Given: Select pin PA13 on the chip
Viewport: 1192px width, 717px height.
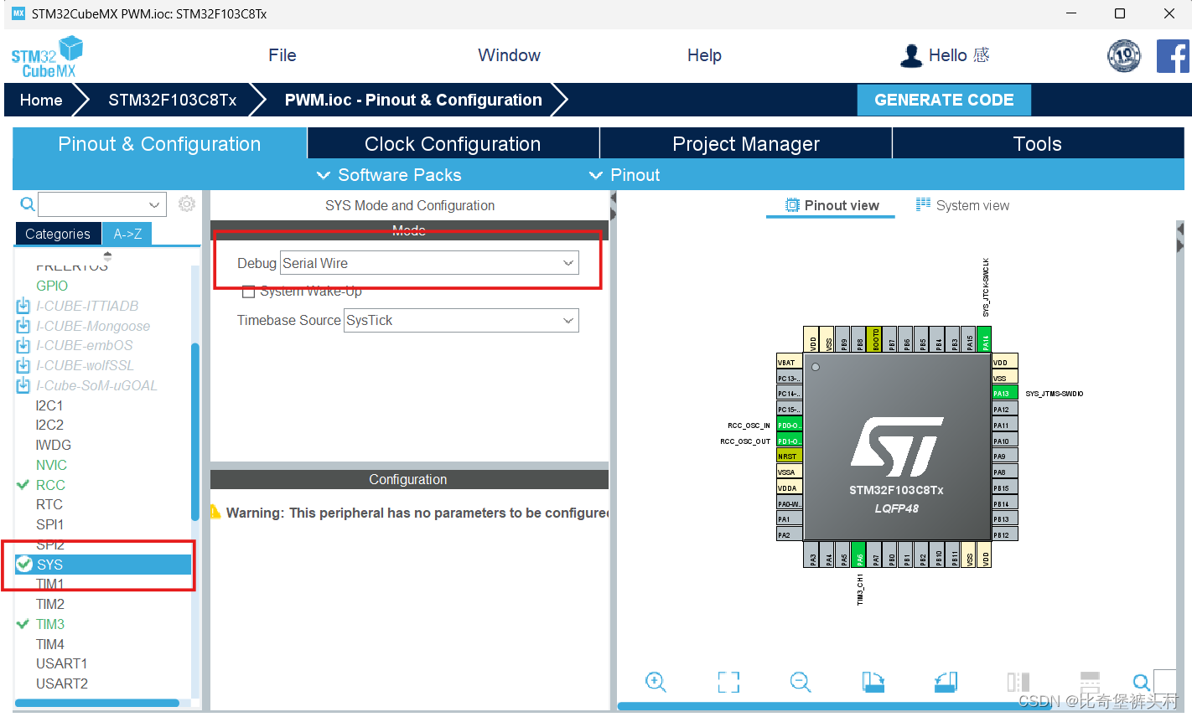Looking at the screenshot, I should point(1004,393).
